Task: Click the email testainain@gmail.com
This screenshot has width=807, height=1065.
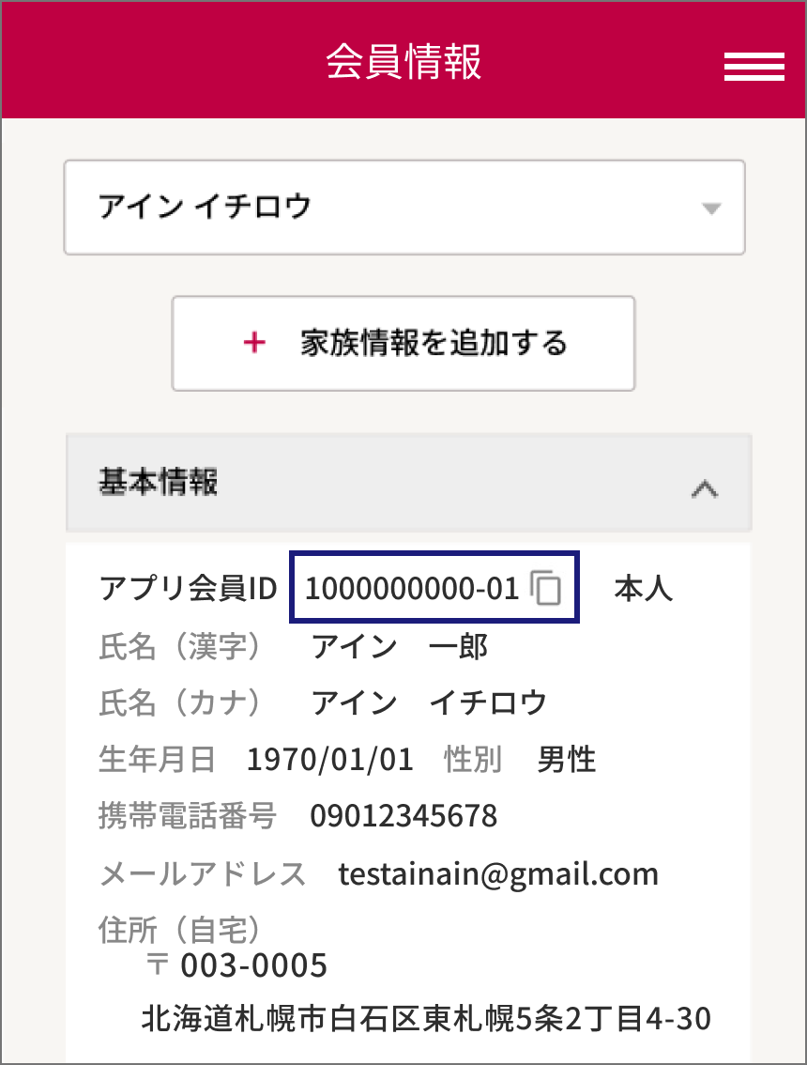Action: click(498, 873)
